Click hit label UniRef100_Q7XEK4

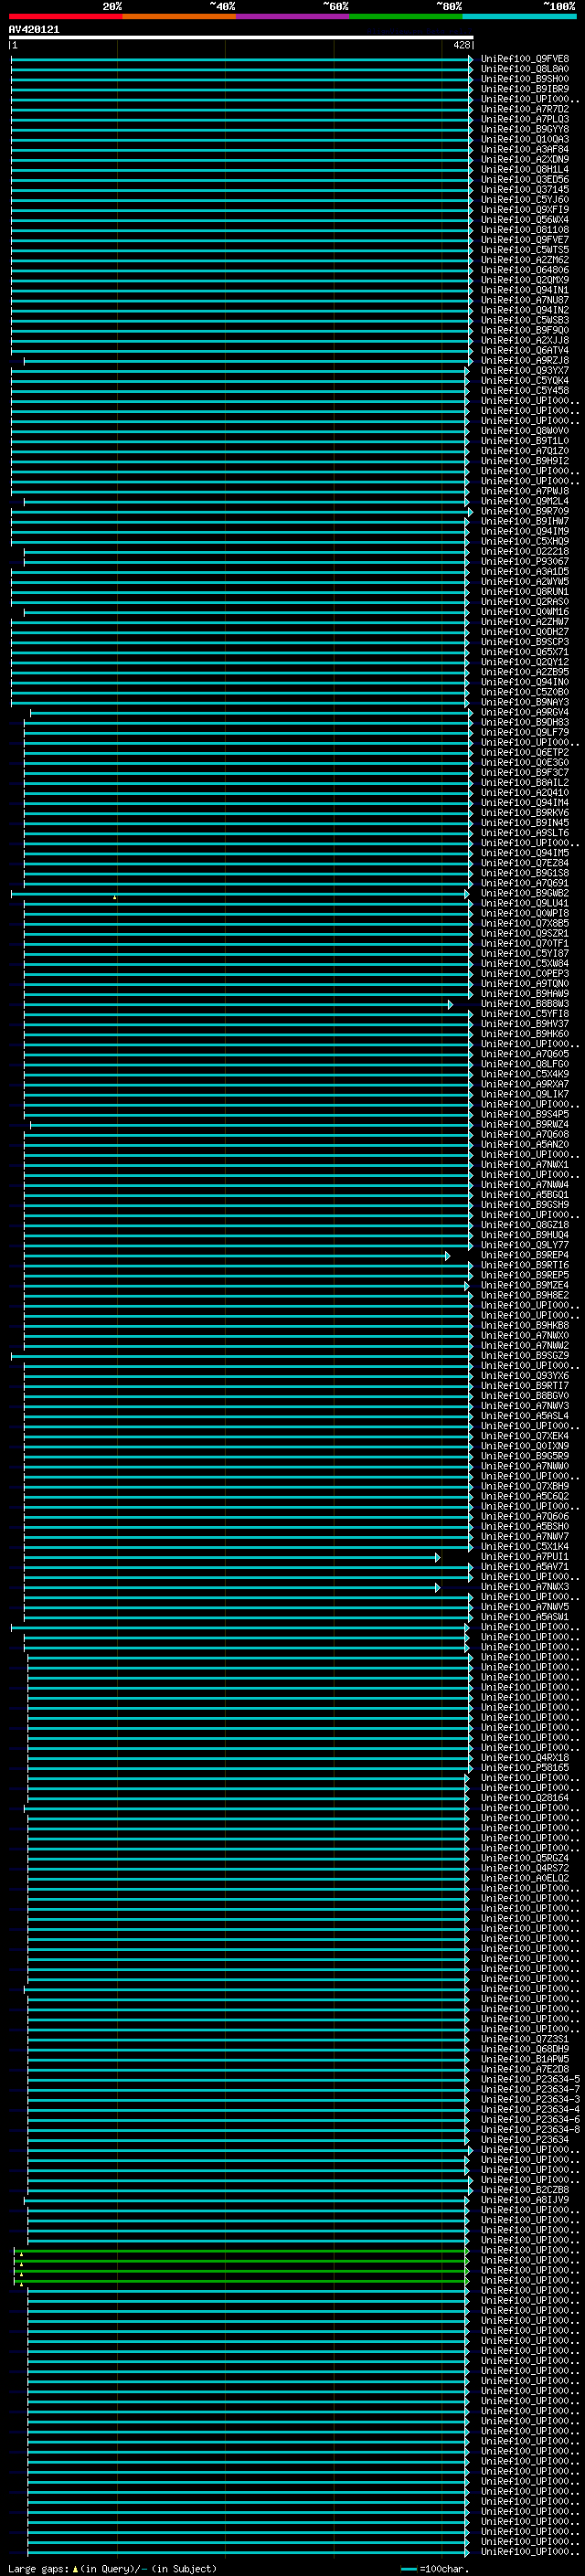pos(525,1437)
